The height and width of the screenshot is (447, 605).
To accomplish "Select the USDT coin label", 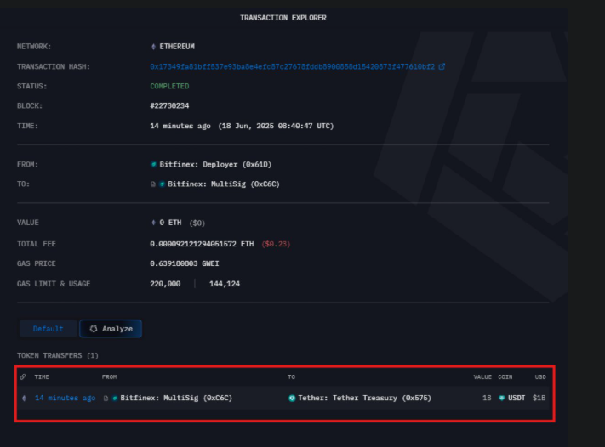I will pos(517,398).
